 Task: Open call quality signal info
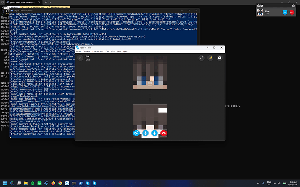coord(210,58)
